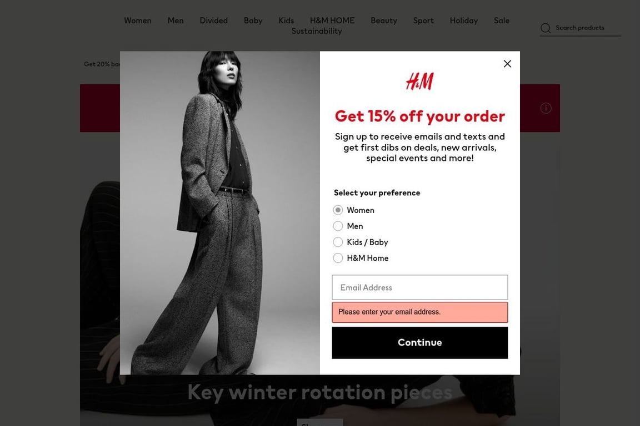Click the Email Address input field
640x426 pixels.
click(419, 287)
